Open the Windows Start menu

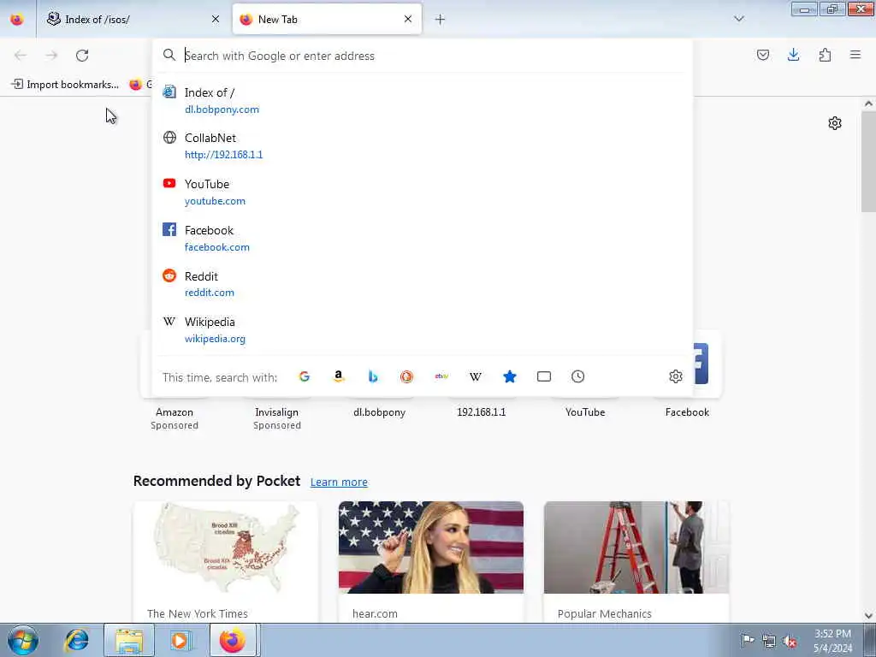click(23, 640)
